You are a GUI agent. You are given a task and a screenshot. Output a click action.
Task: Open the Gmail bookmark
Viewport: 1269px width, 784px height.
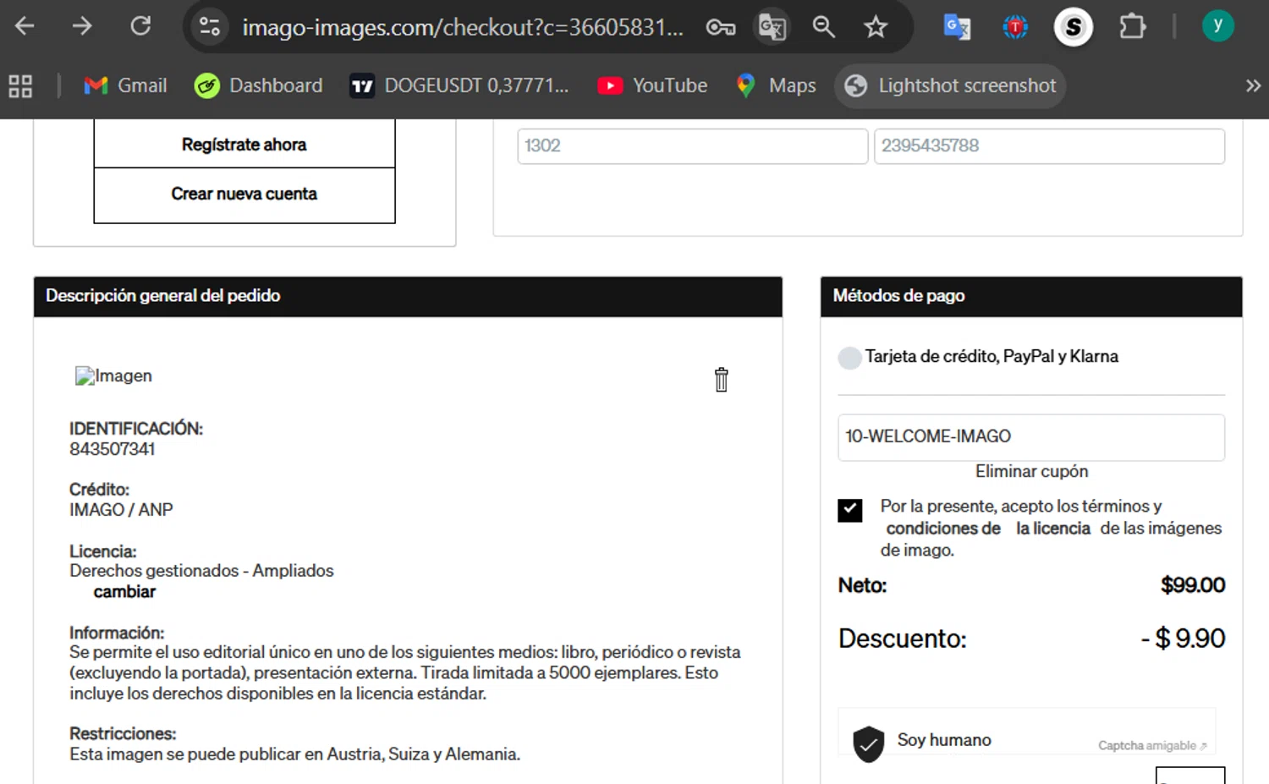point(125,85)
